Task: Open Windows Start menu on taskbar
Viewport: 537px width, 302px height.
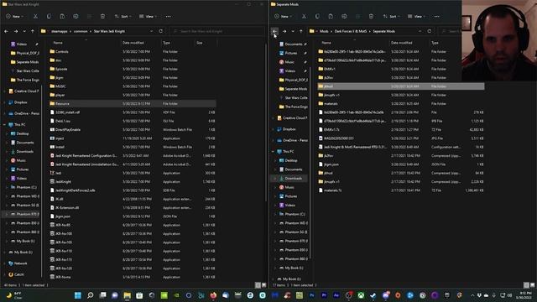Action: [x=78, y=295]
